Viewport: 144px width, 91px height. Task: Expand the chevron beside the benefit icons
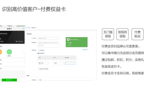pos(24,53)
